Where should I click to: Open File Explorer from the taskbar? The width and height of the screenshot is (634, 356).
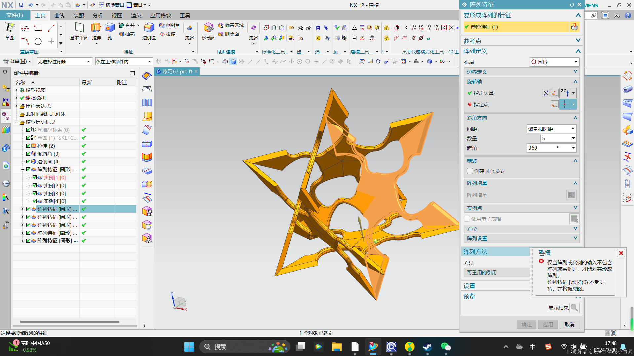click(x=337, y=347)
